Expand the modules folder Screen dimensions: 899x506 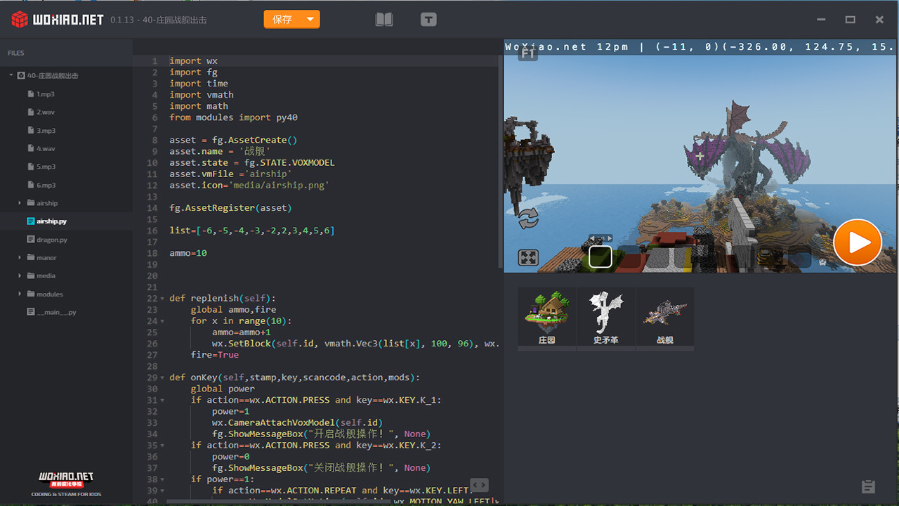coord(19,294)
